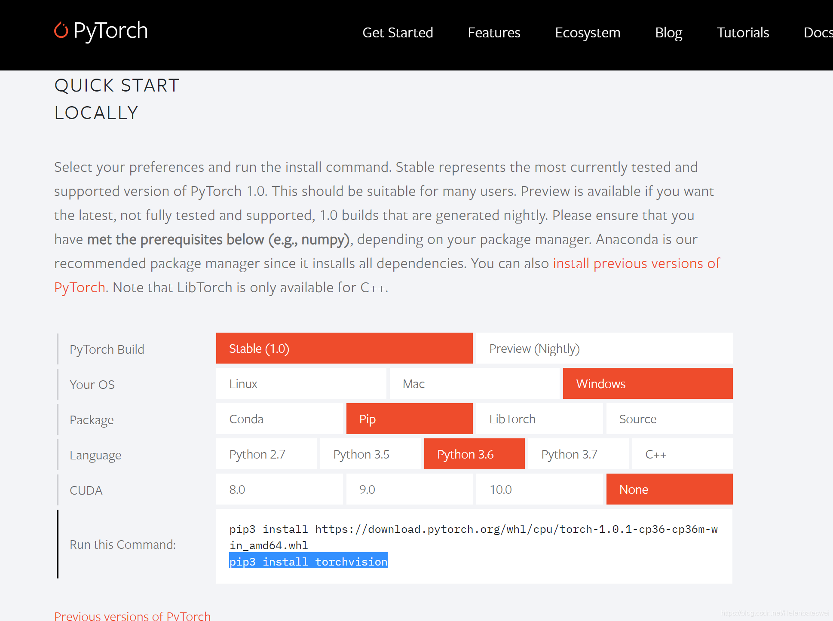Select None for CUDA
This screenshot has height=621, width=833.
point(669,489)
